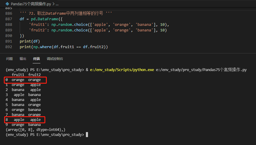Click the python.exe path in terminal command
256x145 pixels.
pyautogui.click(x=122, y=70)
